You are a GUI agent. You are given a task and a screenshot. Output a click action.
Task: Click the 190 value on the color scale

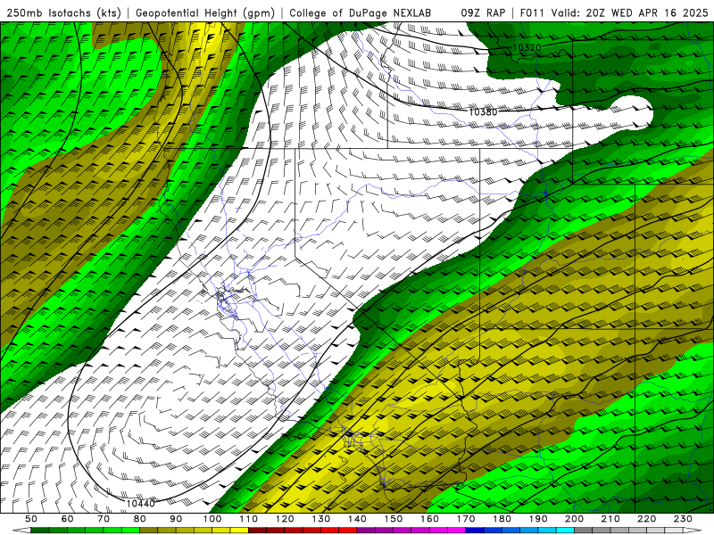tap(538, 519)
